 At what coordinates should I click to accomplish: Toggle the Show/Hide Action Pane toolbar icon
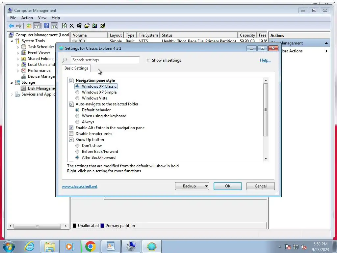(x=55, y=26)
